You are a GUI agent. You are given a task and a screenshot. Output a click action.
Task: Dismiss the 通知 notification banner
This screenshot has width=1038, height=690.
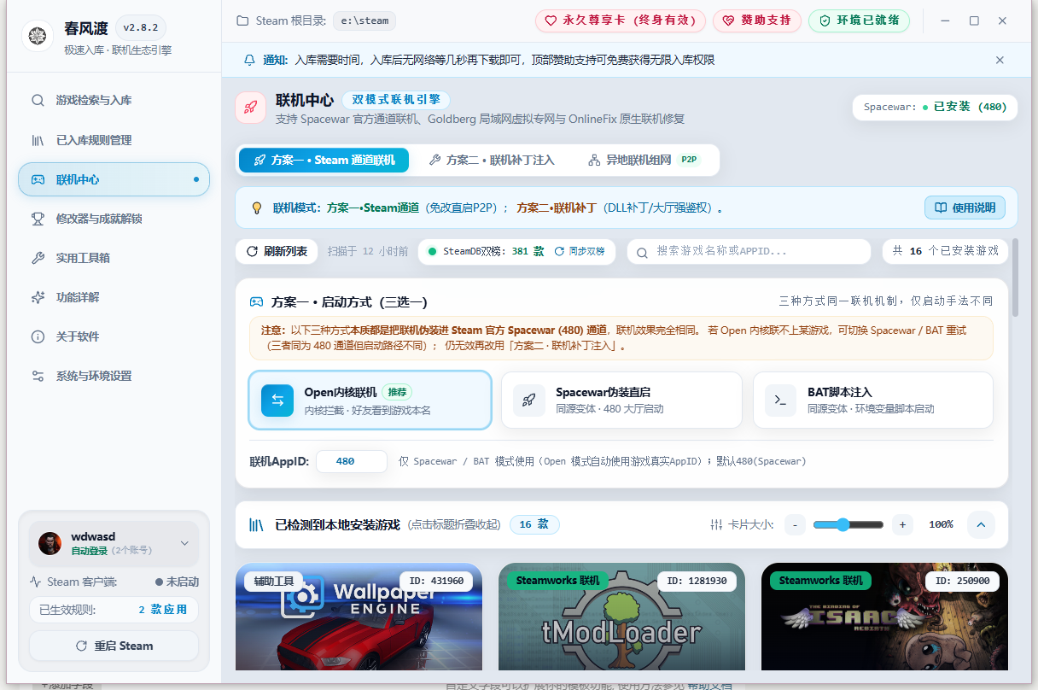pos(1000,60)
